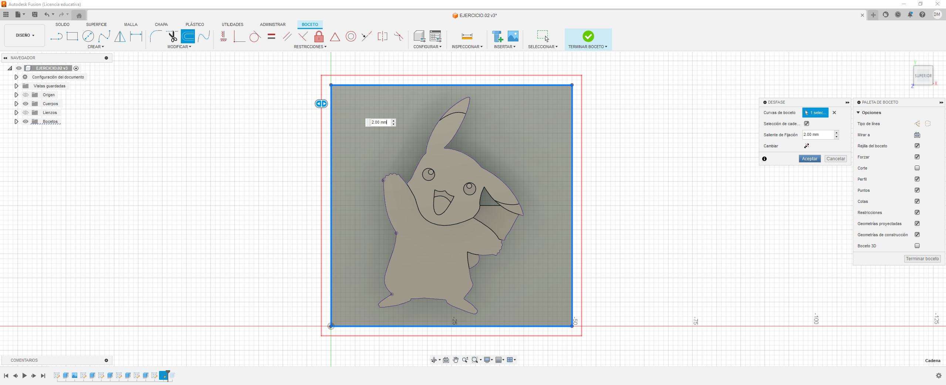Select the Circle sketch tool
946x385 pixels.
[88, 36]
